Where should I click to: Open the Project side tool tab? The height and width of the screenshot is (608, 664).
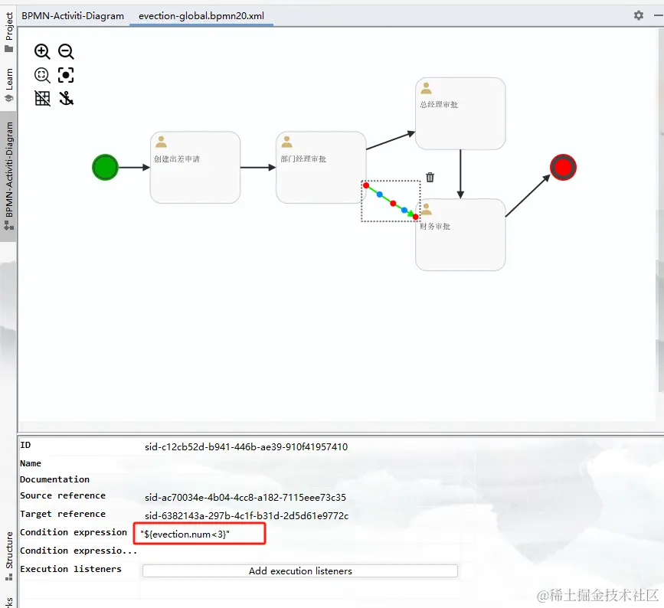tap(8, 31)
